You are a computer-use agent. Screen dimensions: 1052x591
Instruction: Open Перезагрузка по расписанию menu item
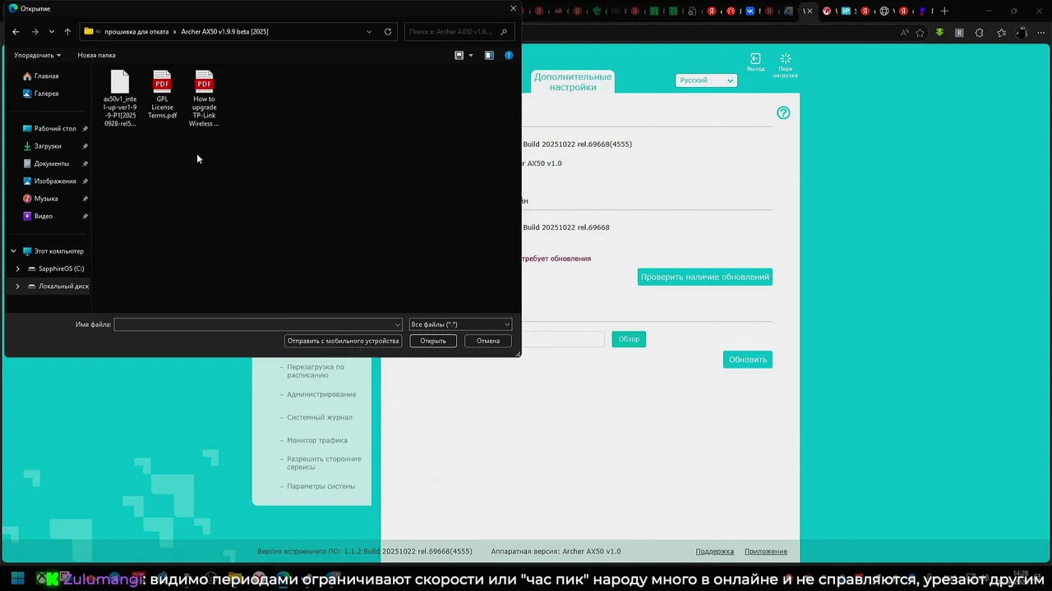(x=316, y=371)
